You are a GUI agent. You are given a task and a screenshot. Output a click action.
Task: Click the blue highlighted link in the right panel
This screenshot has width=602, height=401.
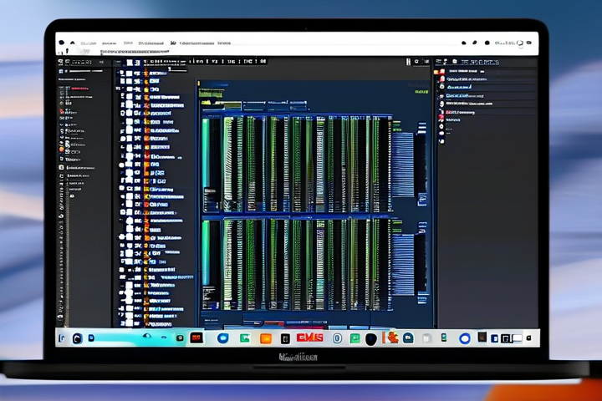tap(458, 86)
